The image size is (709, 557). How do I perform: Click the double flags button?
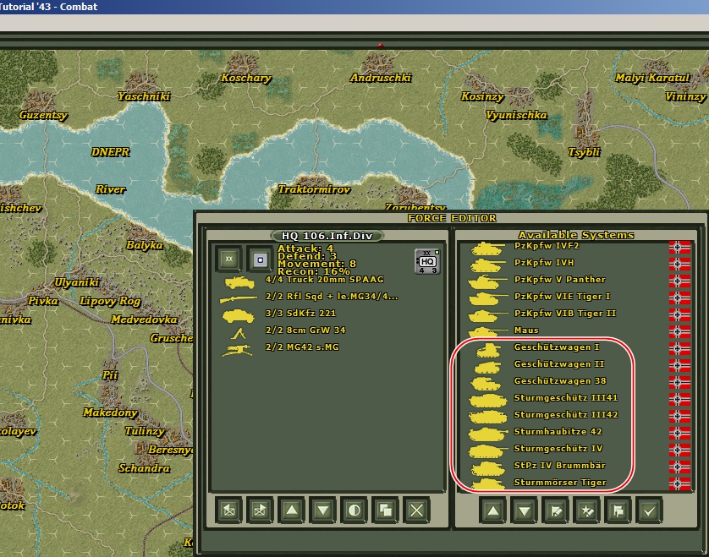pyautogui.click(x=618, y=511)
